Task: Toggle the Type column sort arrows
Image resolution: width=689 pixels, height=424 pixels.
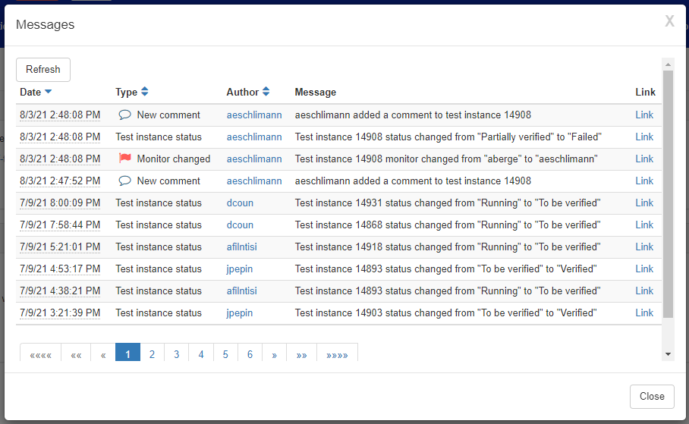Action: [x=145, y=91]
